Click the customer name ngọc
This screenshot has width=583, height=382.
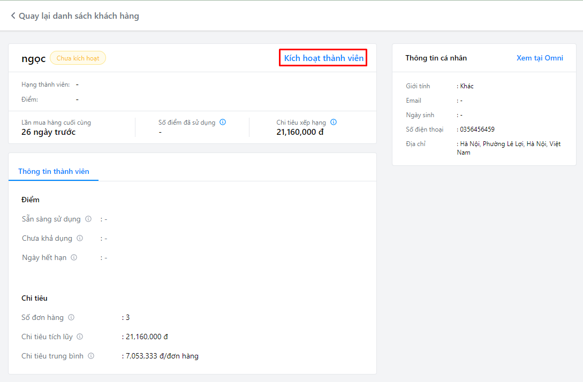[33, 58]
